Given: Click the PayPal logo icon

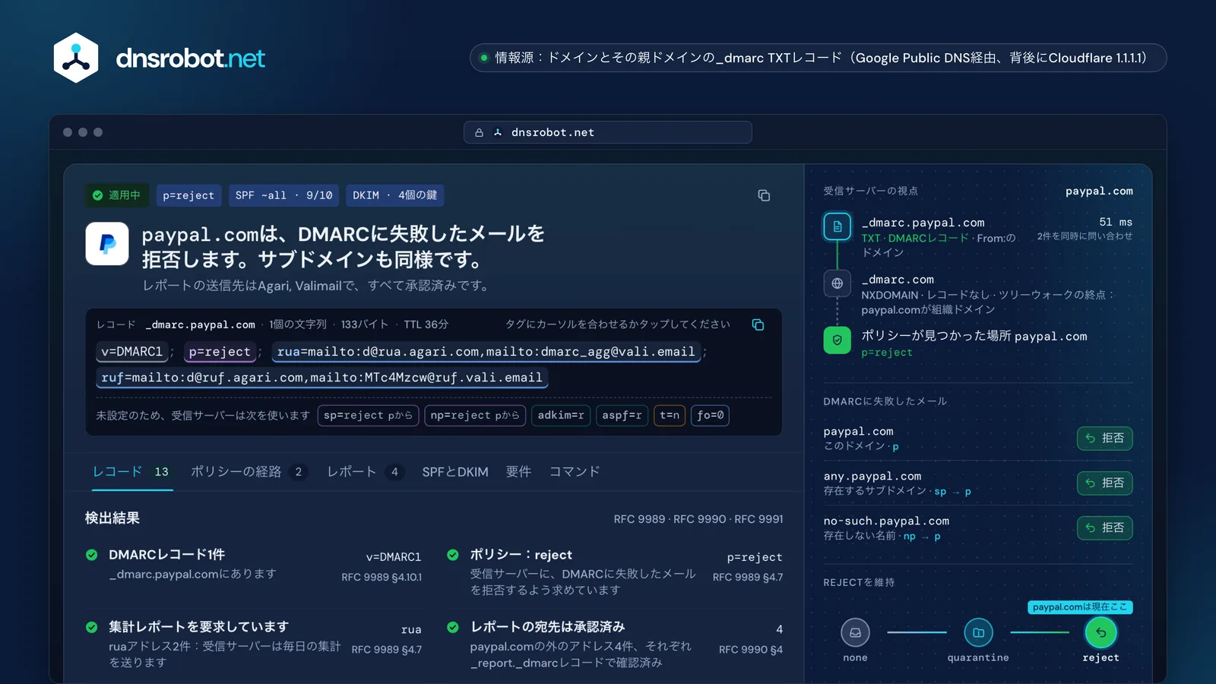Looking at the screenshot, I should tap(107, 243).
